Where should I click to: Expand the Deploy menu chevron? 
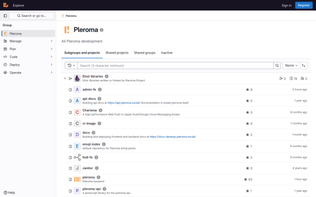tap(52, 65)
